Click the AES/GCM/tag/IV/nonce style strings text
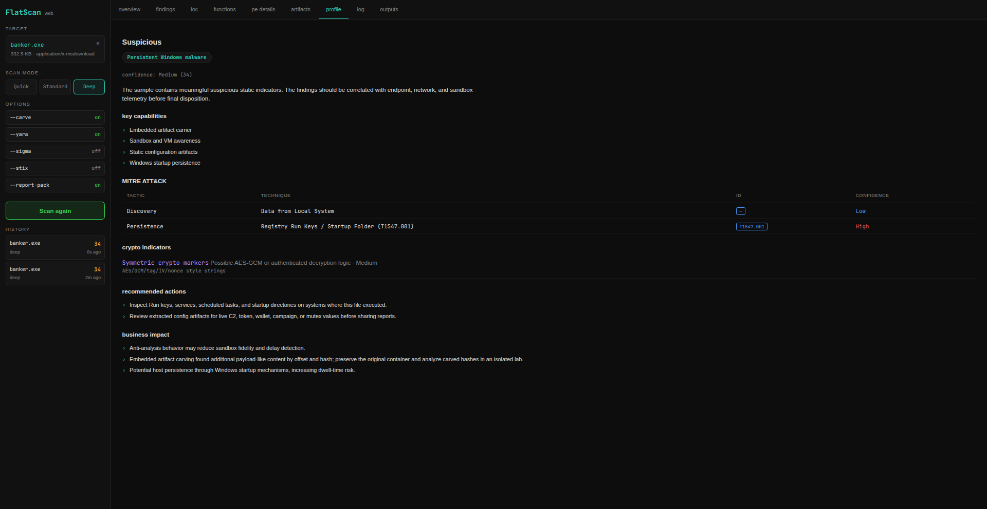Viewport: 987px width, 509px height. coord(174,271)
